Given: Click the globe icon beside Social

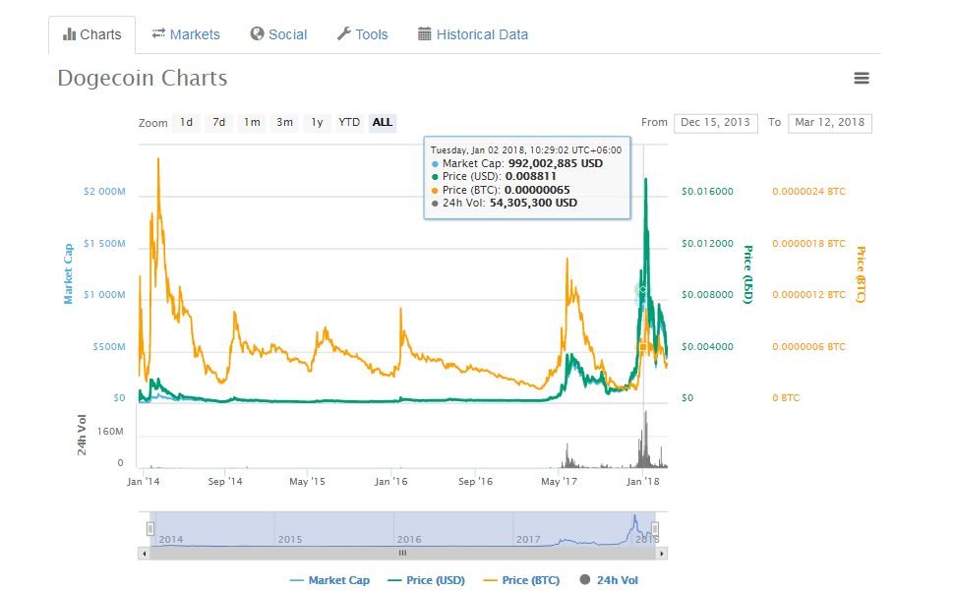Looking at the screenshot, I should tap(257, 33).
